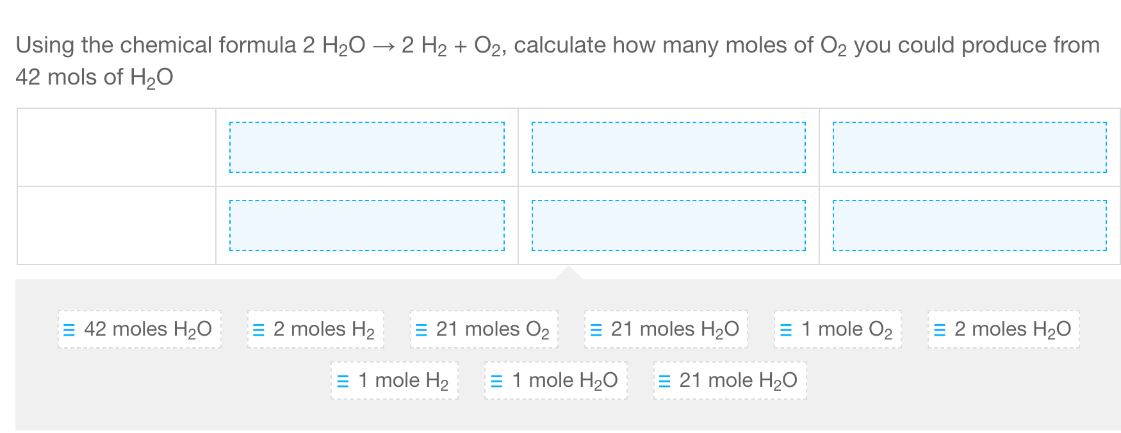Select the 21 moles O₂ answer tile
Viewport: 1121px width, 433px height.
point(484,329)
